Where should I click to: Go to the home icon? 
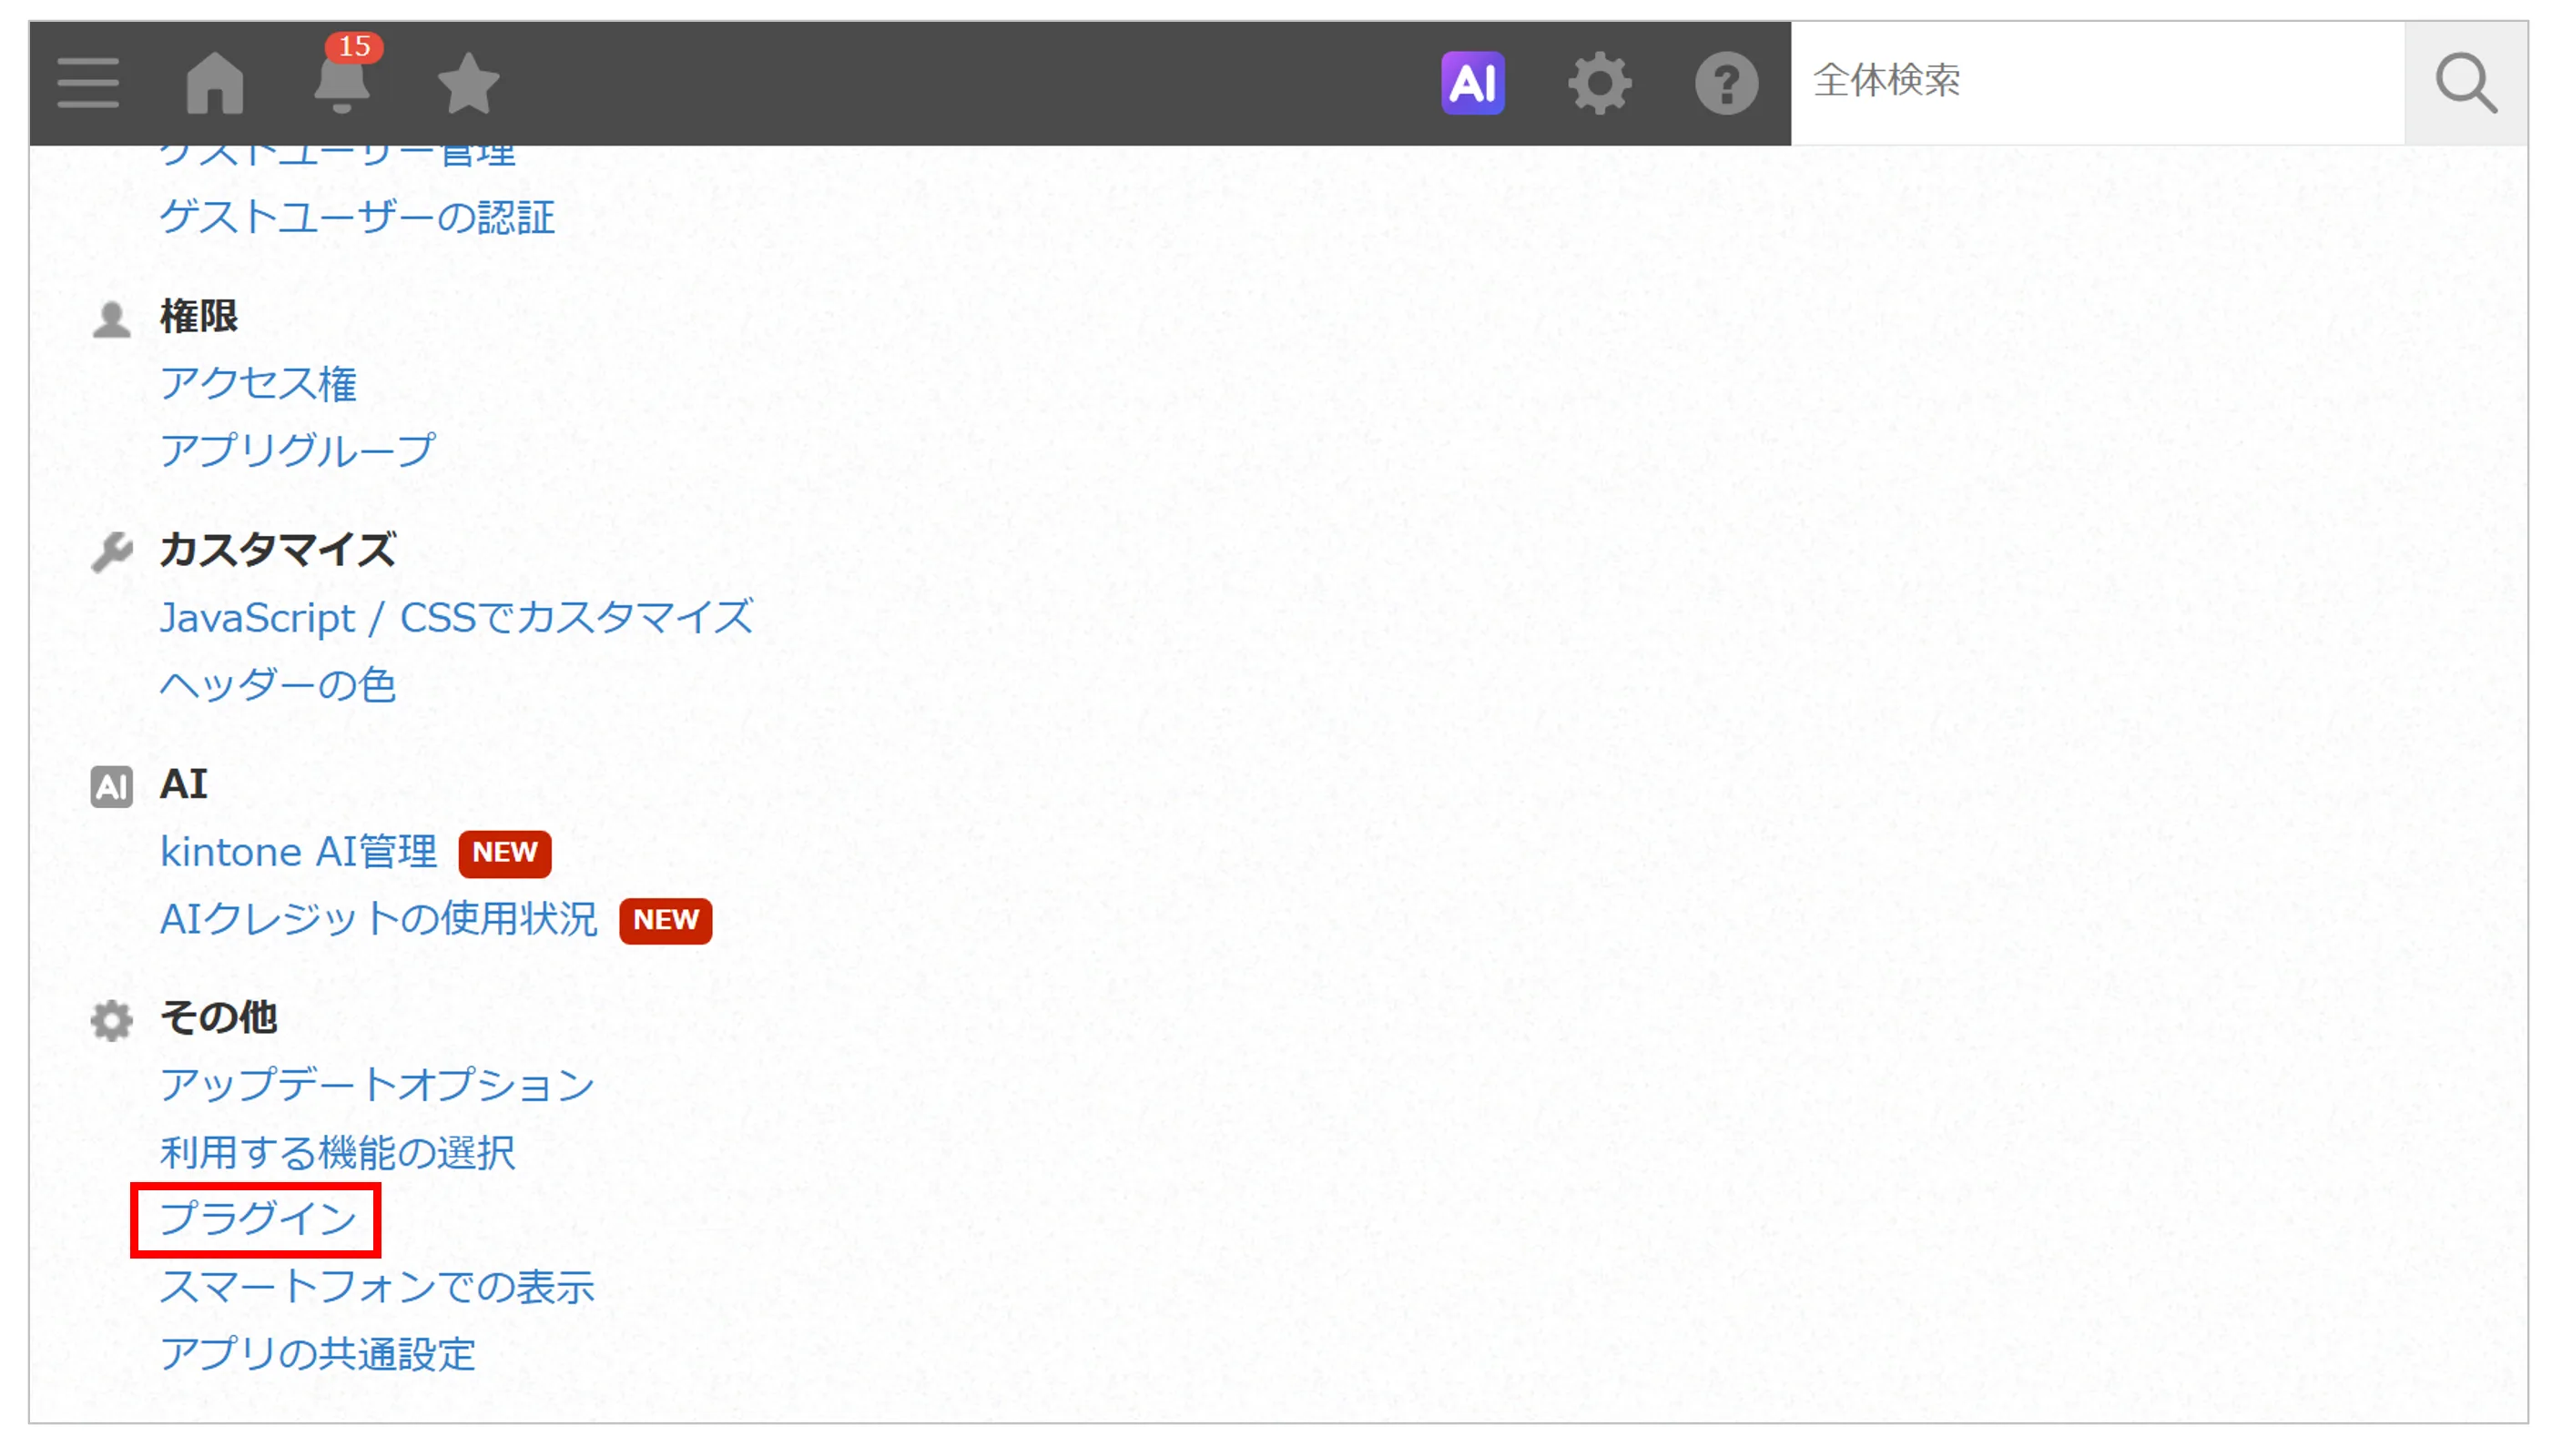(215, 83)
